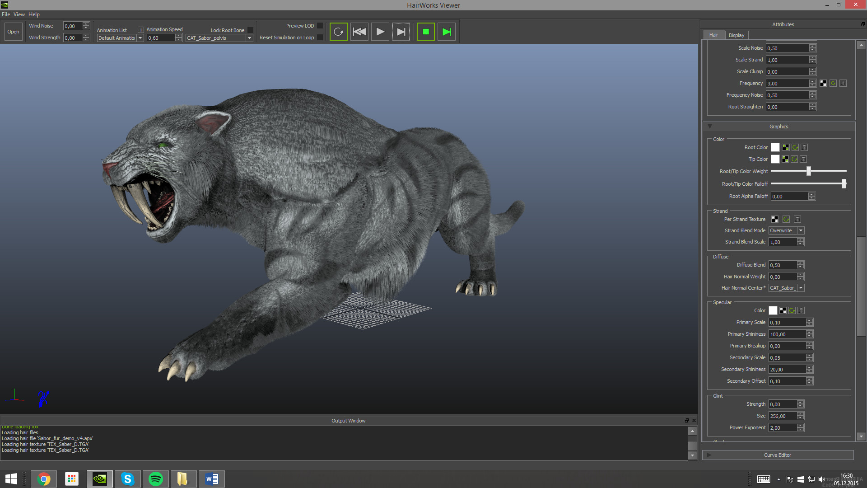This screenshot has height=488, width=867.
Task: Toggle Reset Simulation on Loop checkbox
Action: (320, 38)
